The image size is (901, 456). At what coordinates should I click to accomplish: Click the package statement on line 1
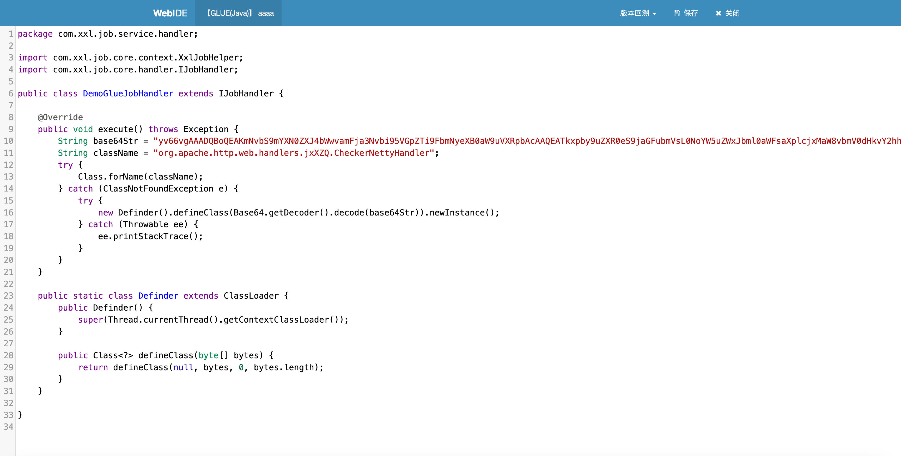[x=108, y=34]
